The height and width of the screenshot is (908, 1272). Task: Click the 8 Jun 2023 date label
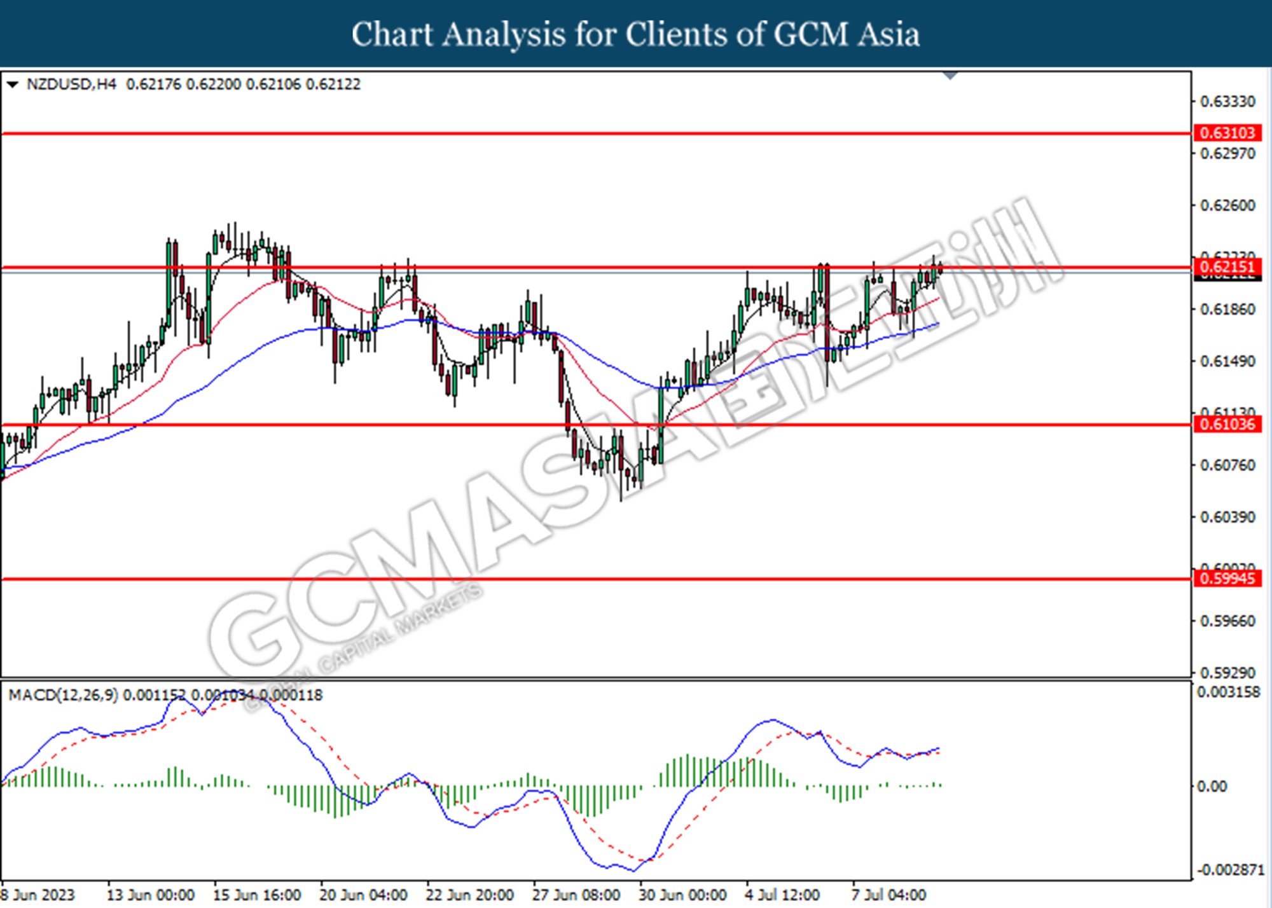(x=38, y=895)
